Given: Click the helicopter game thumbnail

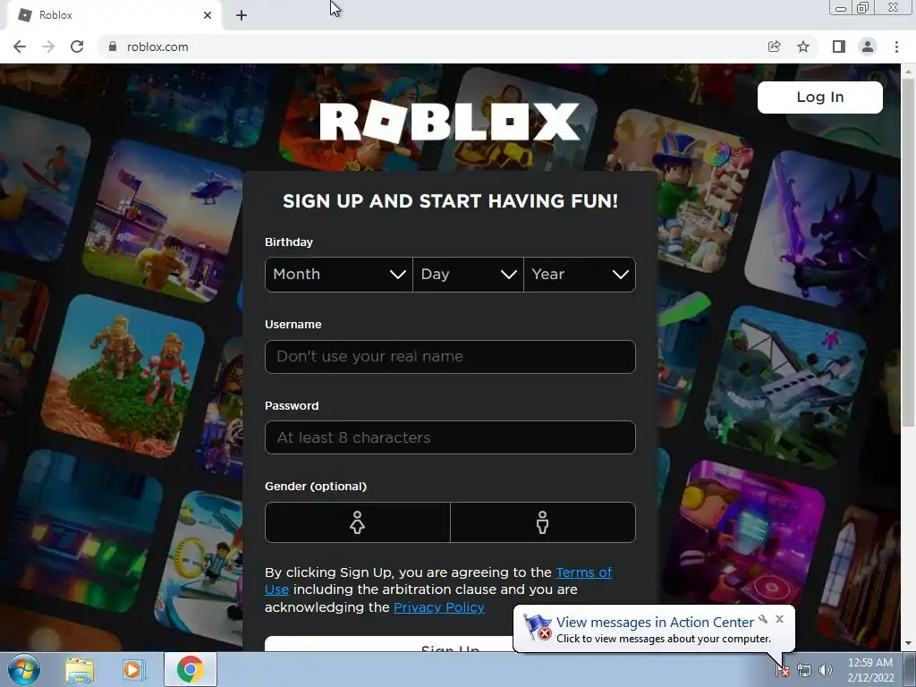Looking at the screenshot, I should click(x=164, y=221).
